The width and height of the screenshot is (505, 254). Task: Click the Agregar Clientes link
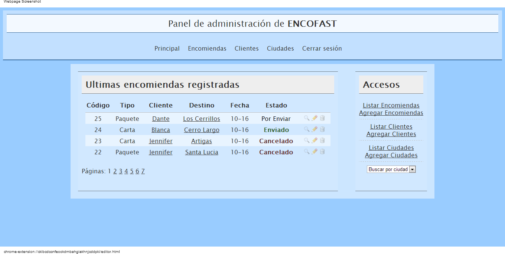pos(391,134)
